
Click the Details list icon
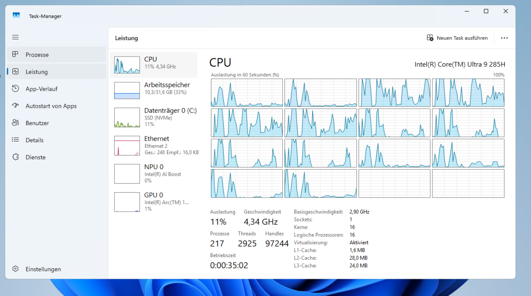click(15, 140)
